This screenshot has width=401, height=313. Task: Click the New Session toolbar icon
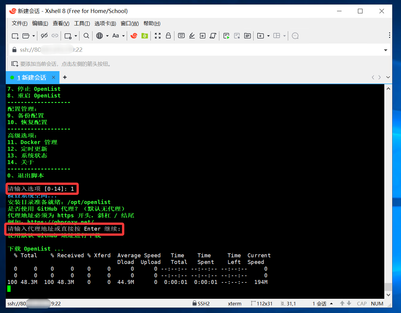pyautogui.click(x=15, y=36)
